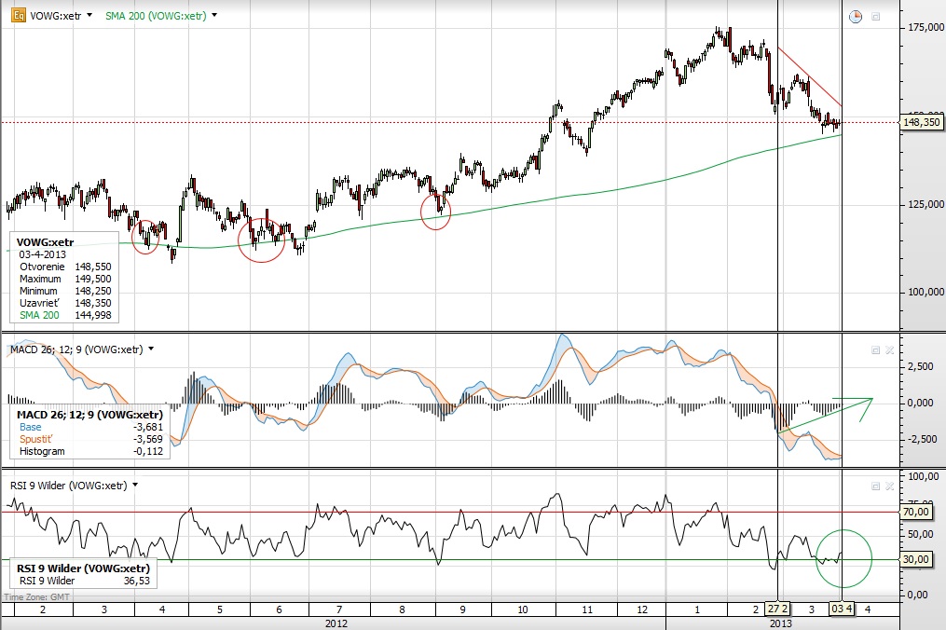Select the 148,350 current price label
Viewport: 946px width, 630px height.
[x=921, y=122]
